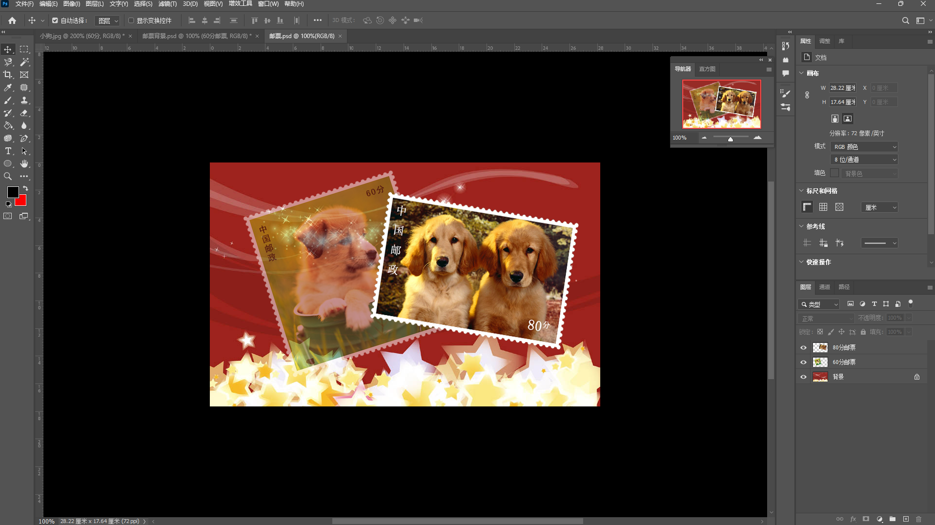This screenshot has width=935, height=525.
Task: Switch to 小狗.jpg document tab
Action: 82,36
